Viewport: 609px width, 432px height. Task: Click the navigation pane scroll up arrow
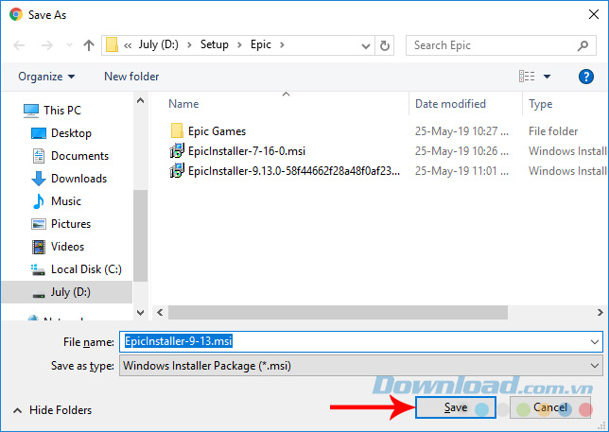pyautogui.click(x=141, y=100)
